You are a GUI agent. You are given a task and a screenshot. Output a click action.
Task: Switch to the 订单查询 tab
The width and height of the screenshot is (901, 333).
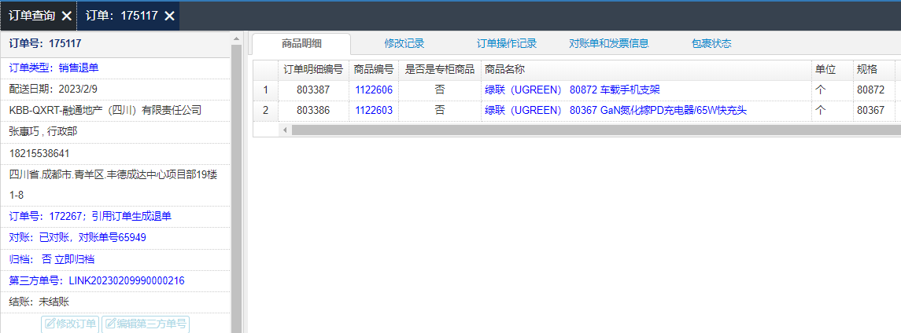click(32, 16)
